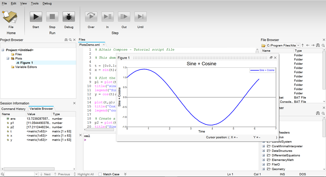Select Figure 1 in Project Browser
326x177 pixels.
26,63
